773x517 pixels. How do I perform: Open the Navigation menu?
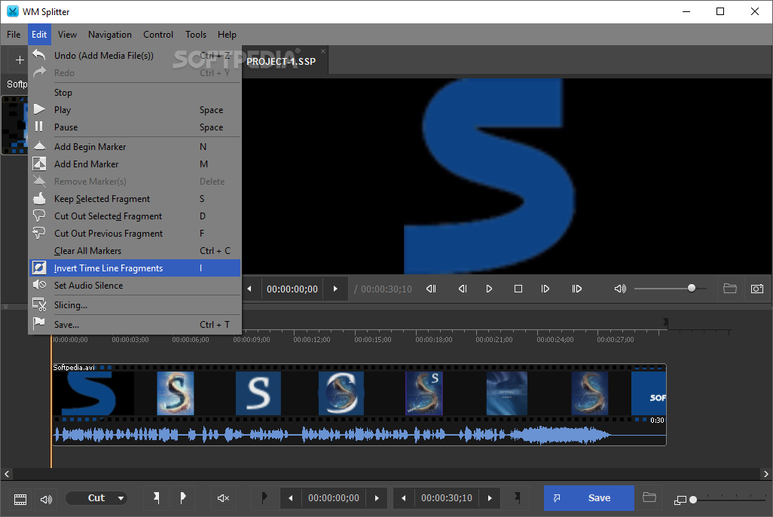point(109,35)
